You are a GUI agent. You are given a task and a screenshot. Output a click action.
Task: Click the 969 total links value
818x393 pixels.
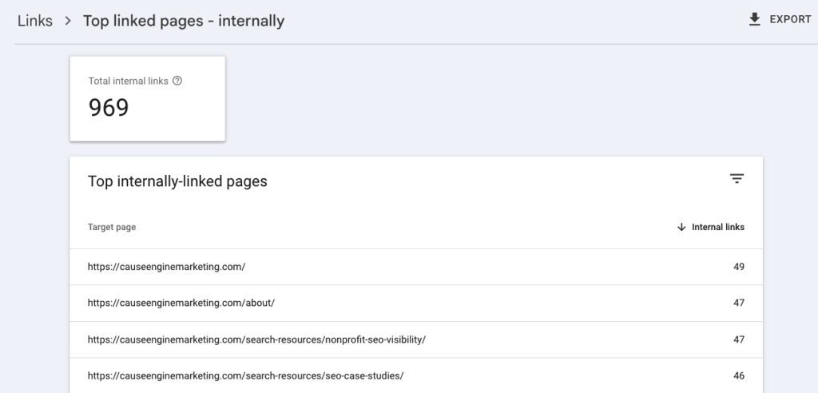pos(109,108)
